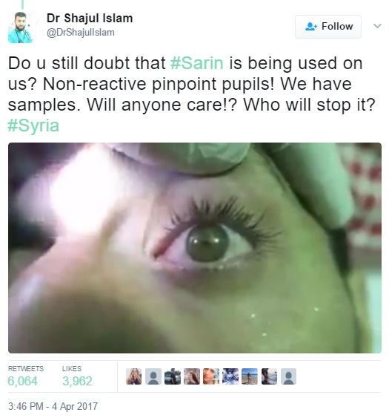The width and height of the screenshot is (389, 418).
Task: View the 6,064 retweets list
Action: (25, 376)
